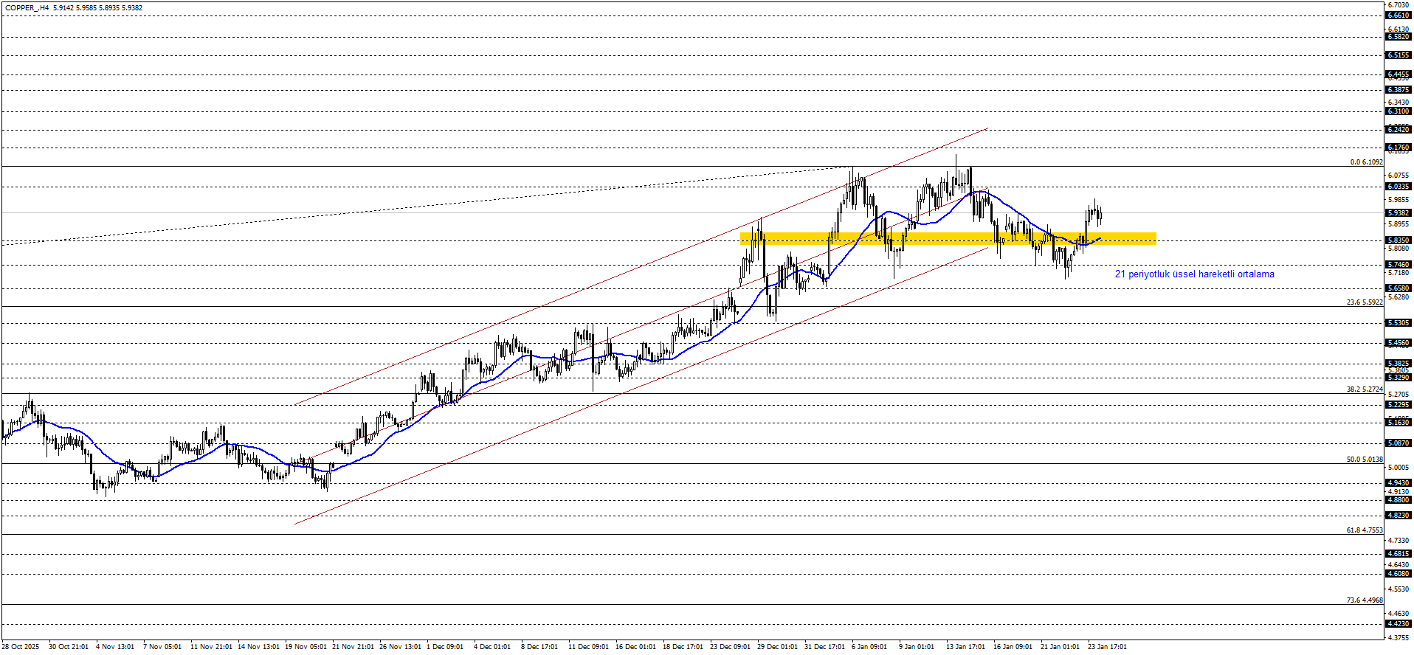Select the 6.0335 price level tag
This screenshot has height=655, width=1414.
point(1399,187)
